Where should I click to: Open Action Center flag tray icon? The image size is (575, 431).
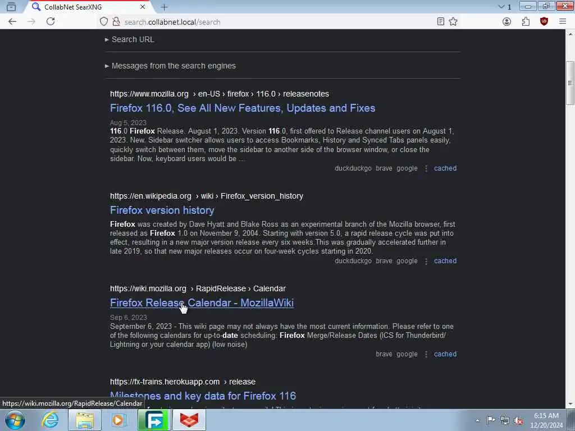(x=491, y=420)
